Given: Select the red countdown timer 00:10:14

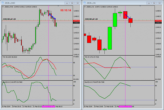Looking at the screenshot, I should (66, 10).
